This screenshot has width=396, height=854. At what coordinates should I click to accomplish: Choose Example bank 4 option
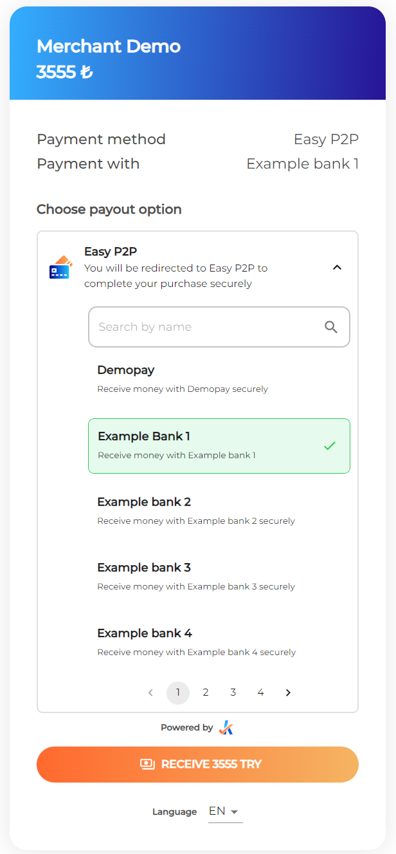pyautogui.click(x=219, y=642)
